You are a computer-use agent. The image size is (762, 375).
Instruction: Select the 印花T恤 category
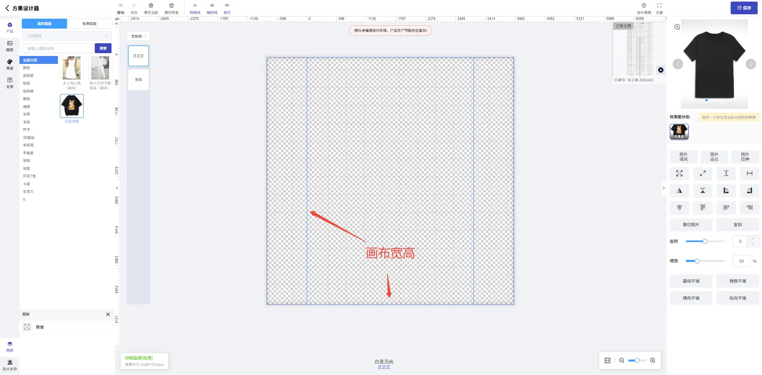[x=29, y=176]
